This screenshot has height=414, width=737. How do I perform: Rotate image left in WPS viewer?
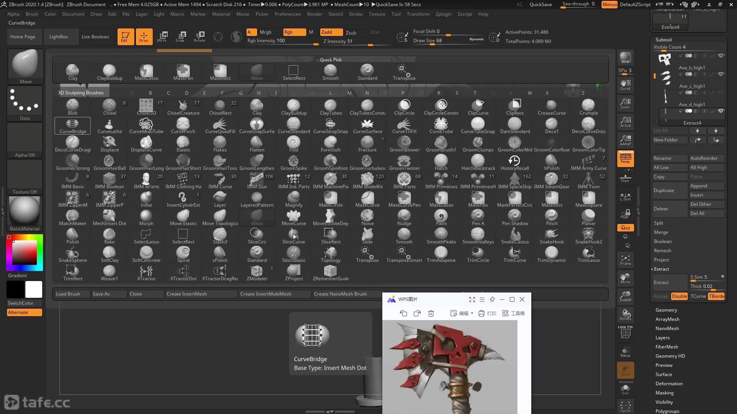[x=403, y=313]
